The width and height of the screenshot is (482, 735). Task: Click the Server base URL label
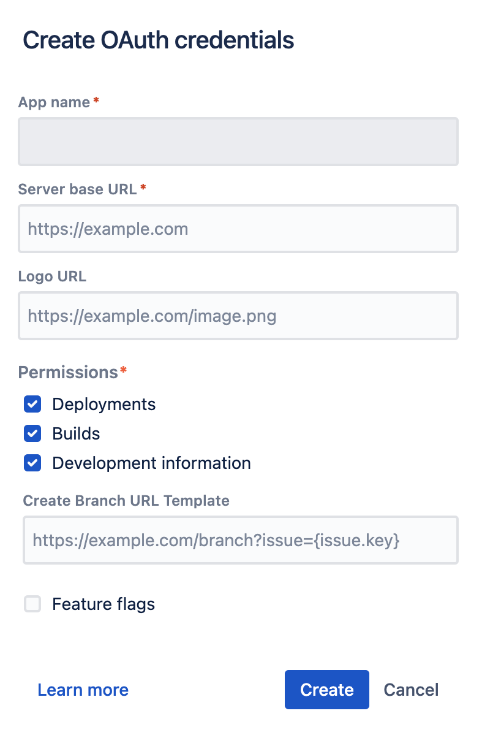pyautogui.click(x=78, y=189)
